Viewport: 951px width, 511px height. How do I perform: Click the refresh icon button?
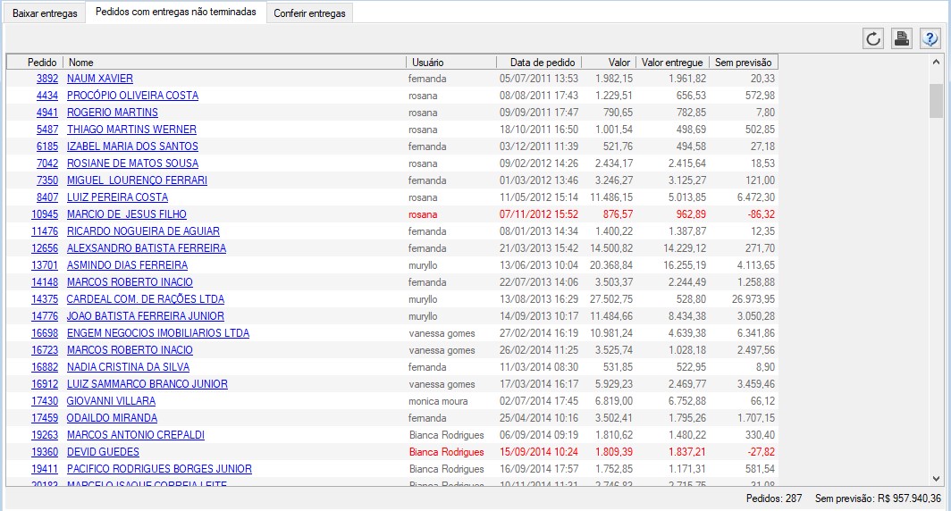tap(873, 38)
